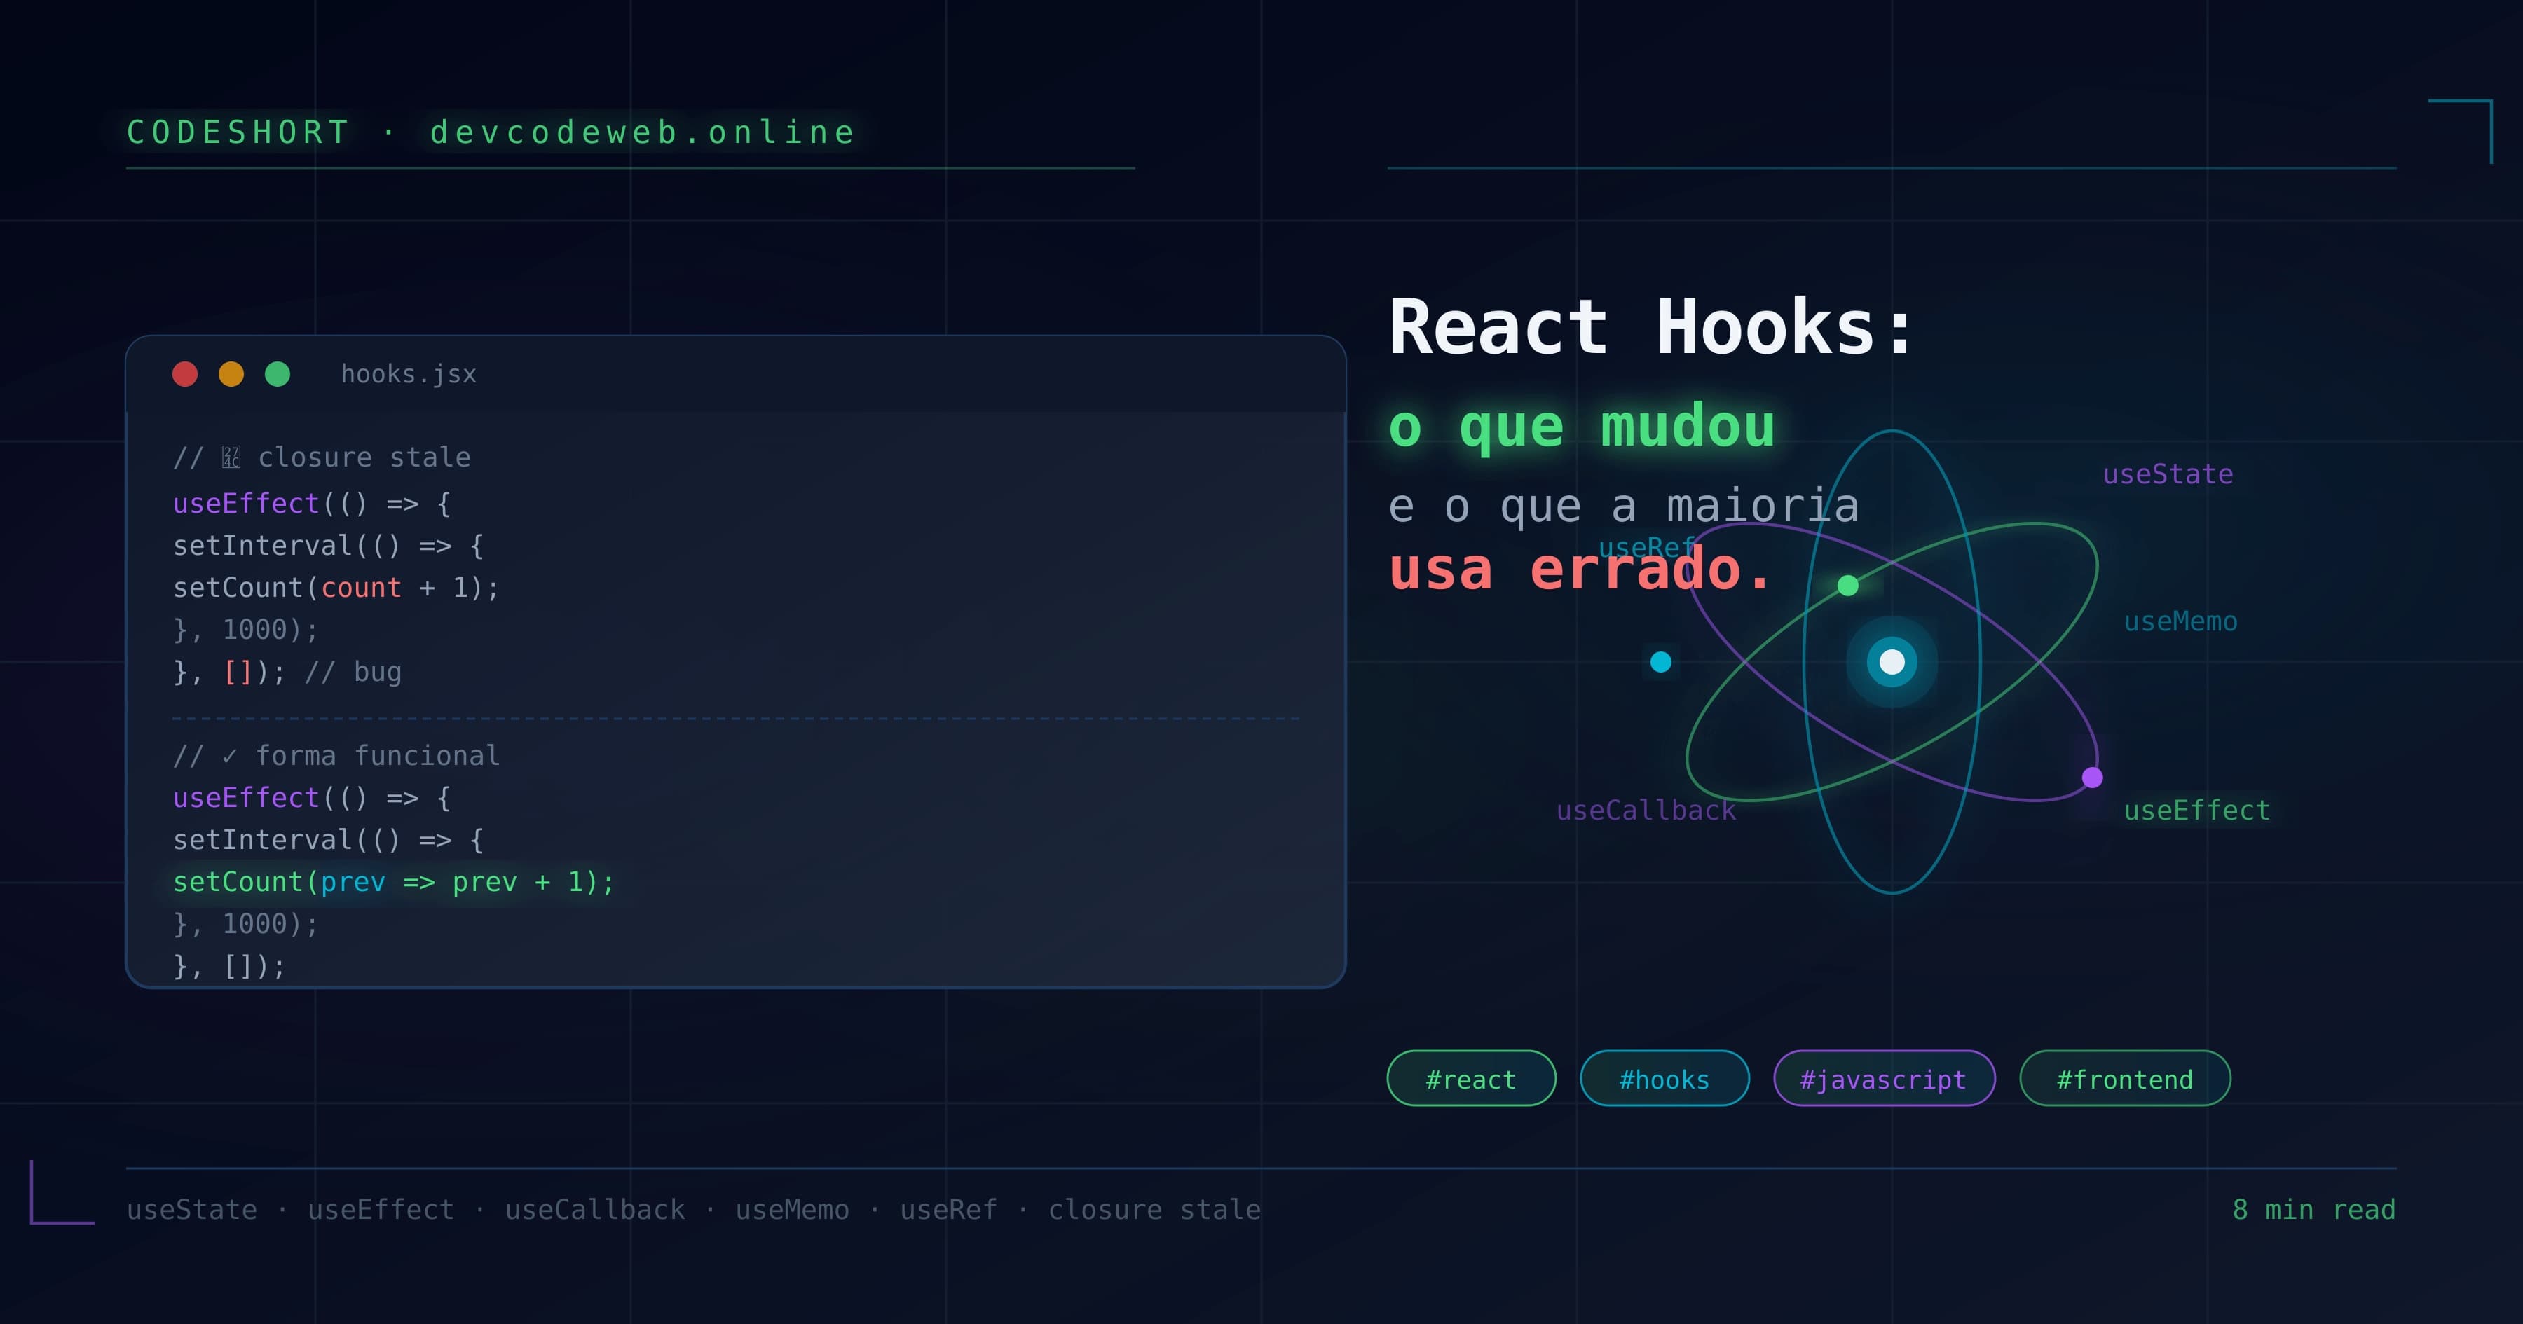Click the cyan electron dot
Viewport: 2523px width, 1324px height.
click(x=1661, y=662)
